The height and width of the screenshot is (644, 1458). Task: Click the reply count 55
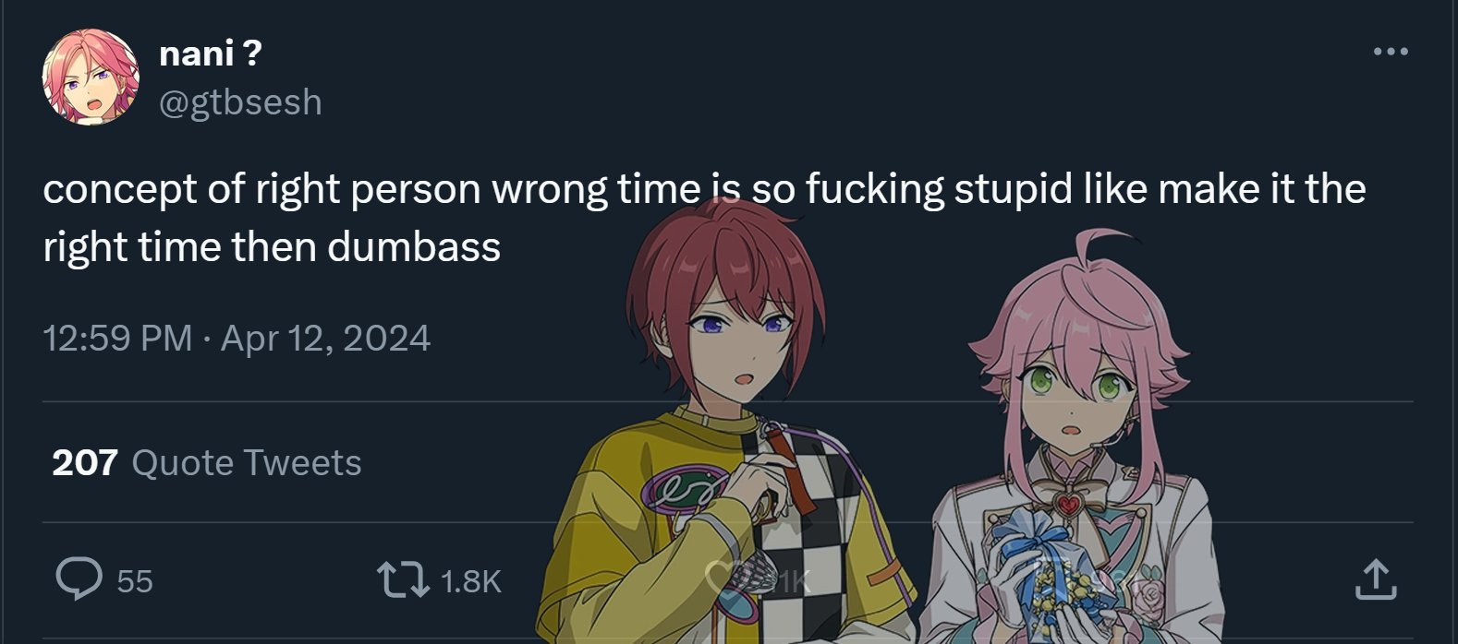point(135,580)
